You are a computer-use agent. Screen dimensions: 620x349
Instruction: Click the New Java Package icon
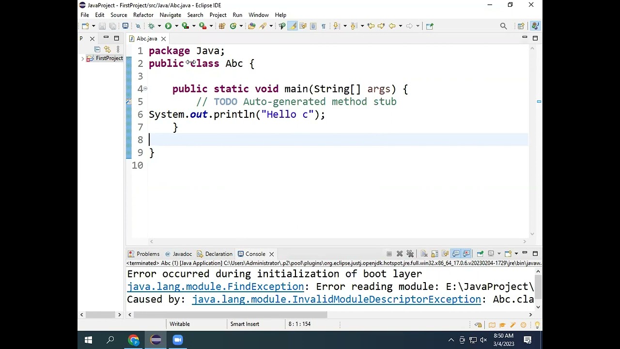tap(222, 26)
